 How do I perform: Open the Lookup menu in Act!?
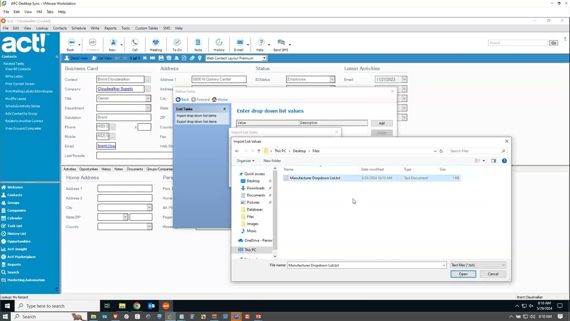(x=42, y=28)
